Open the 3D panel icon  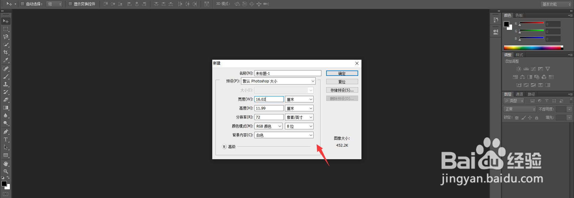[496, 32]
